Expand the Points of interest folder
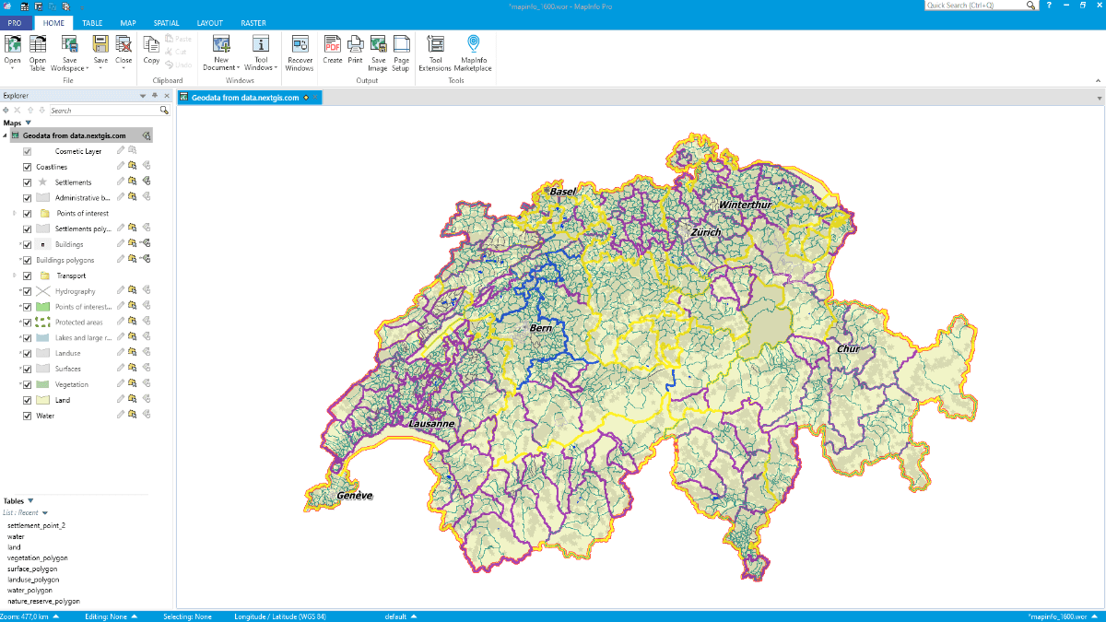The height and width of the screenshot is (622, 1106). click(14, 213)
